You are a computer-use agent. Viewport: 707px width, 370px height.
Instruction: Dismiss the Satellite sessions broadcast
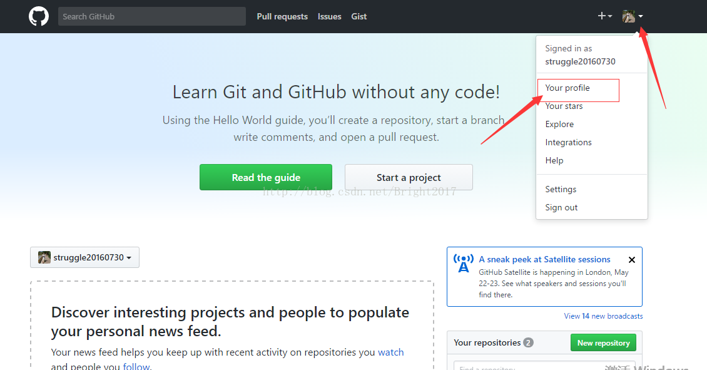(632, 260)
